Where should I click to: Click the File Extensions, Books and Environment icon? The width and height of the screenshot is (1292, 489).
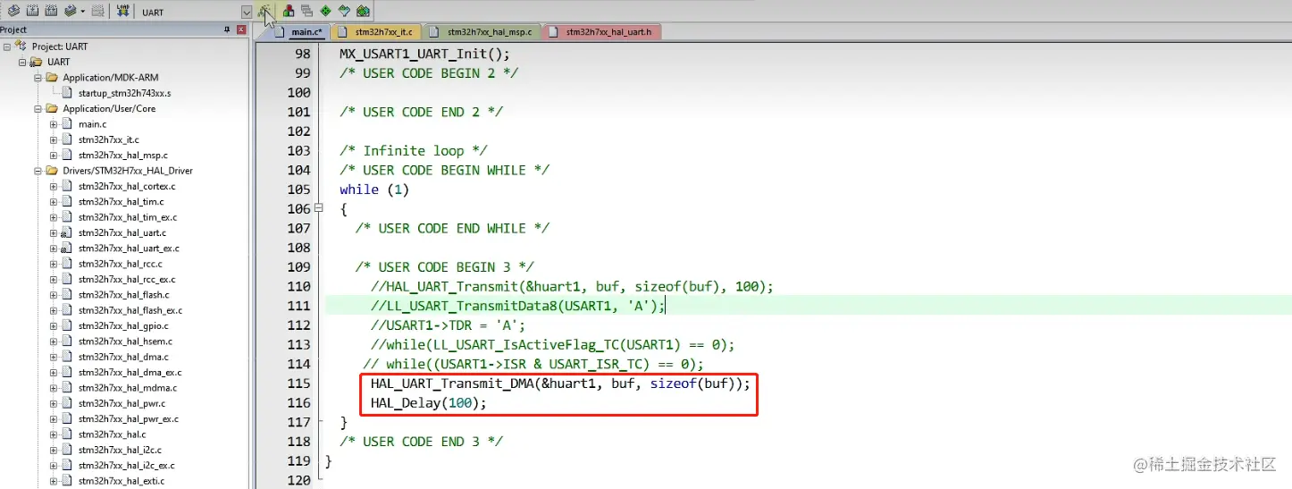point(289,12)
